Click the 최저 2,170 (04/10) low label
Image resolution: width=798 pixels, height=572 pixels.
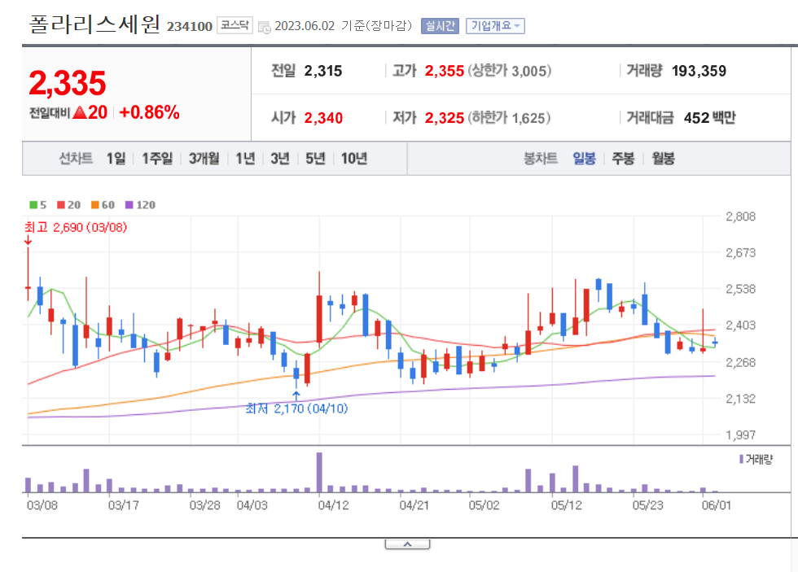(296, 408)
